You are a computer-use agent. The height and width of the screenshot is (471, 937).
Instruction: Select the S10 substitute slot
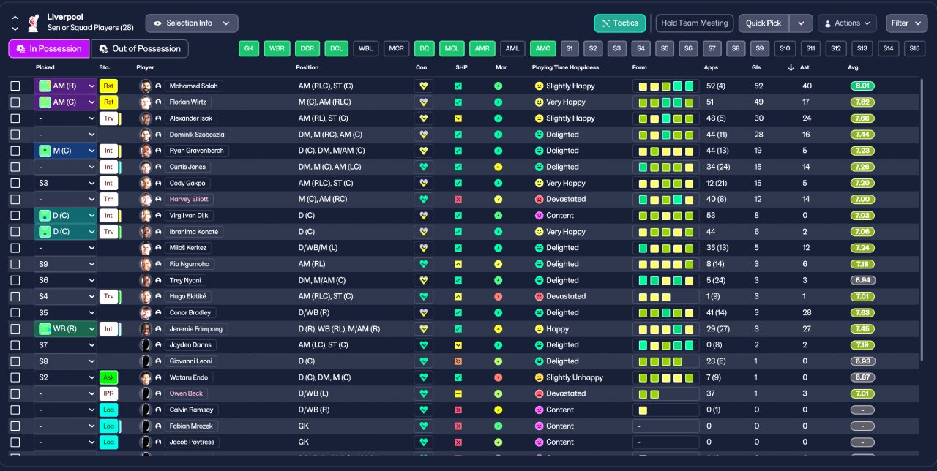[785, 49]
